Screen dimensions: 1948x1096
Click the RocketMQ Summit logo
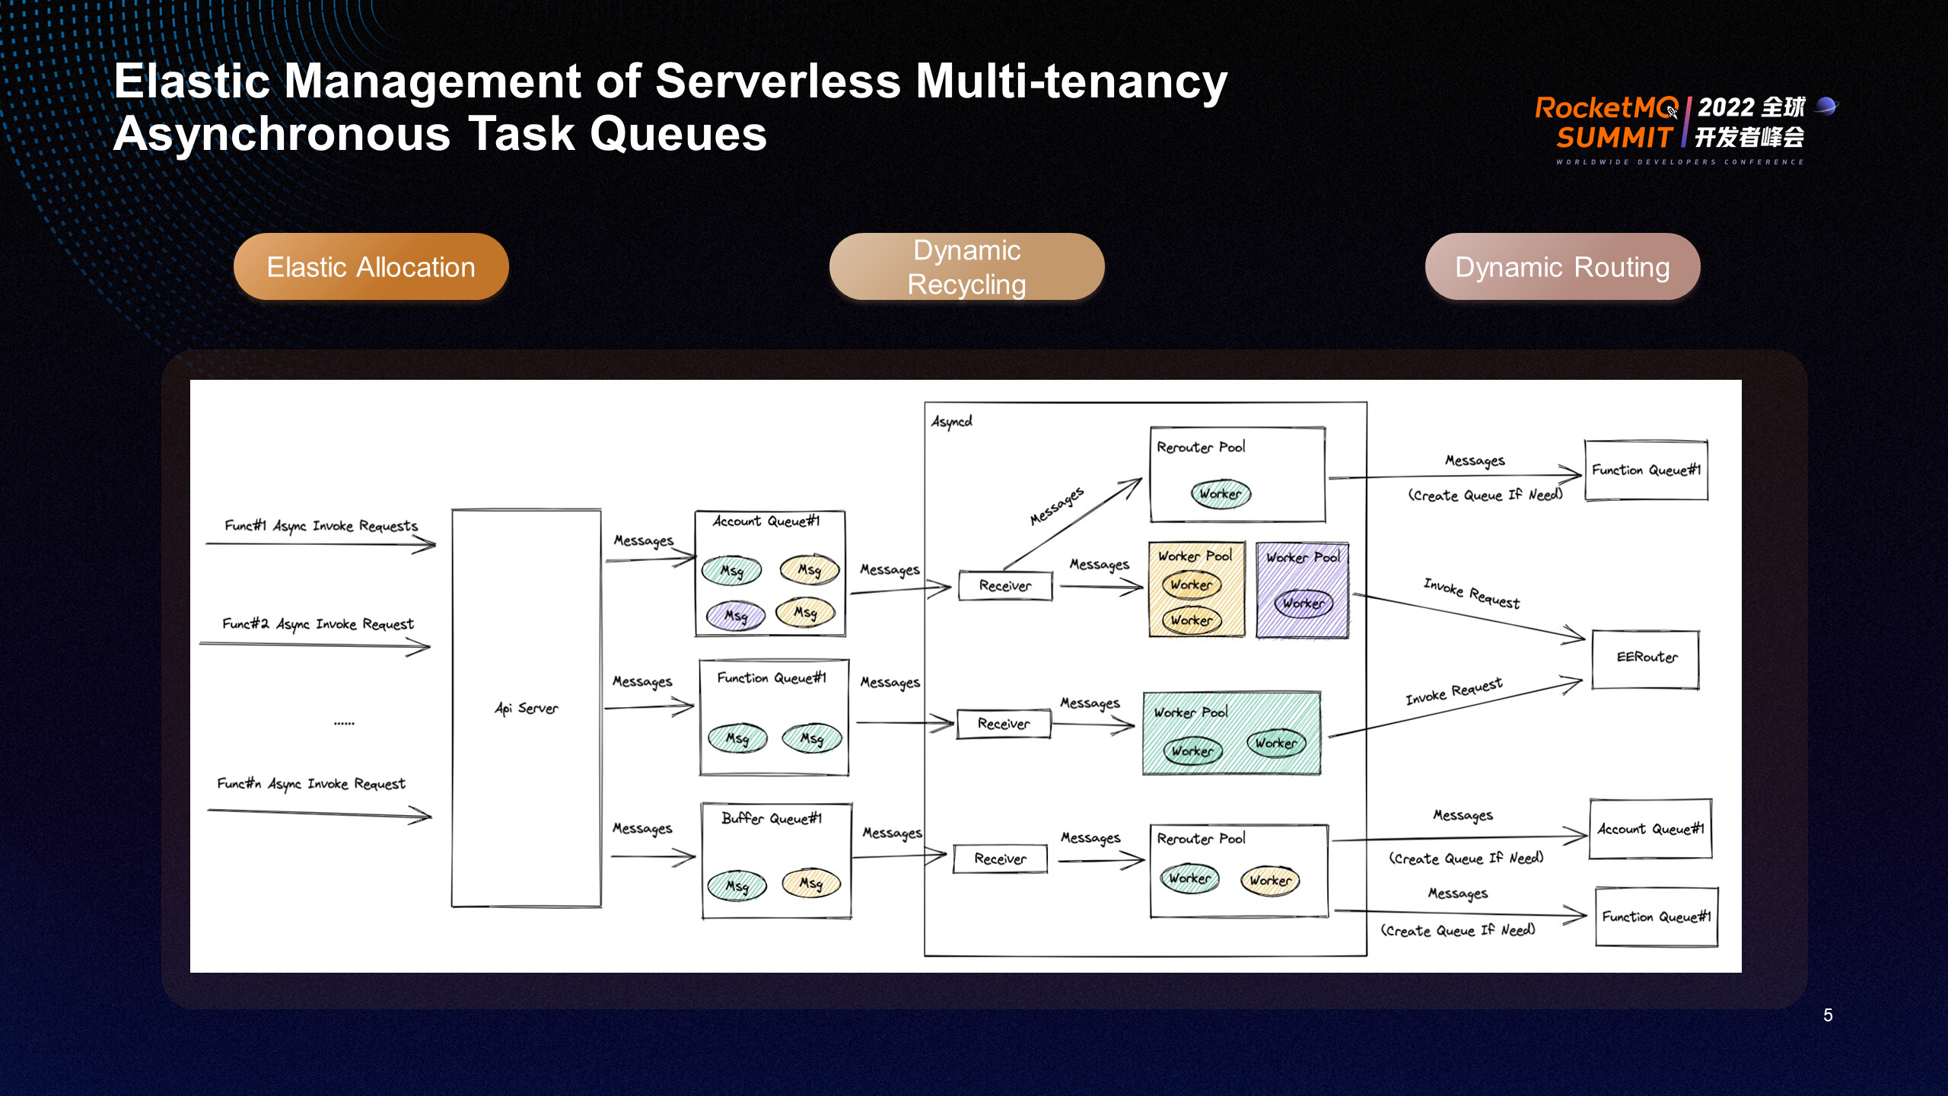1686,129
